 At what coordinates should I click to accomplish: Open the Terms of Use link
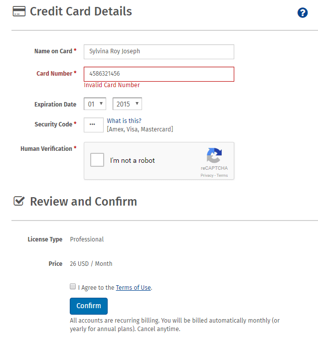(134, 288)
